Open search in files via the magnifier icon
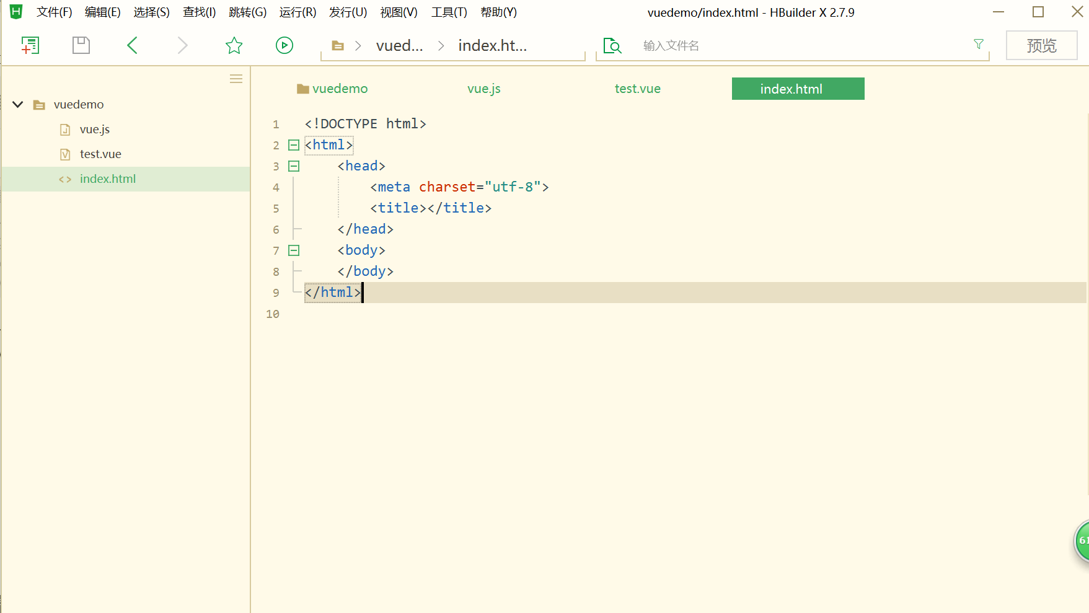This screenshot has height=613, width=1089. click(x=612, y=45)
